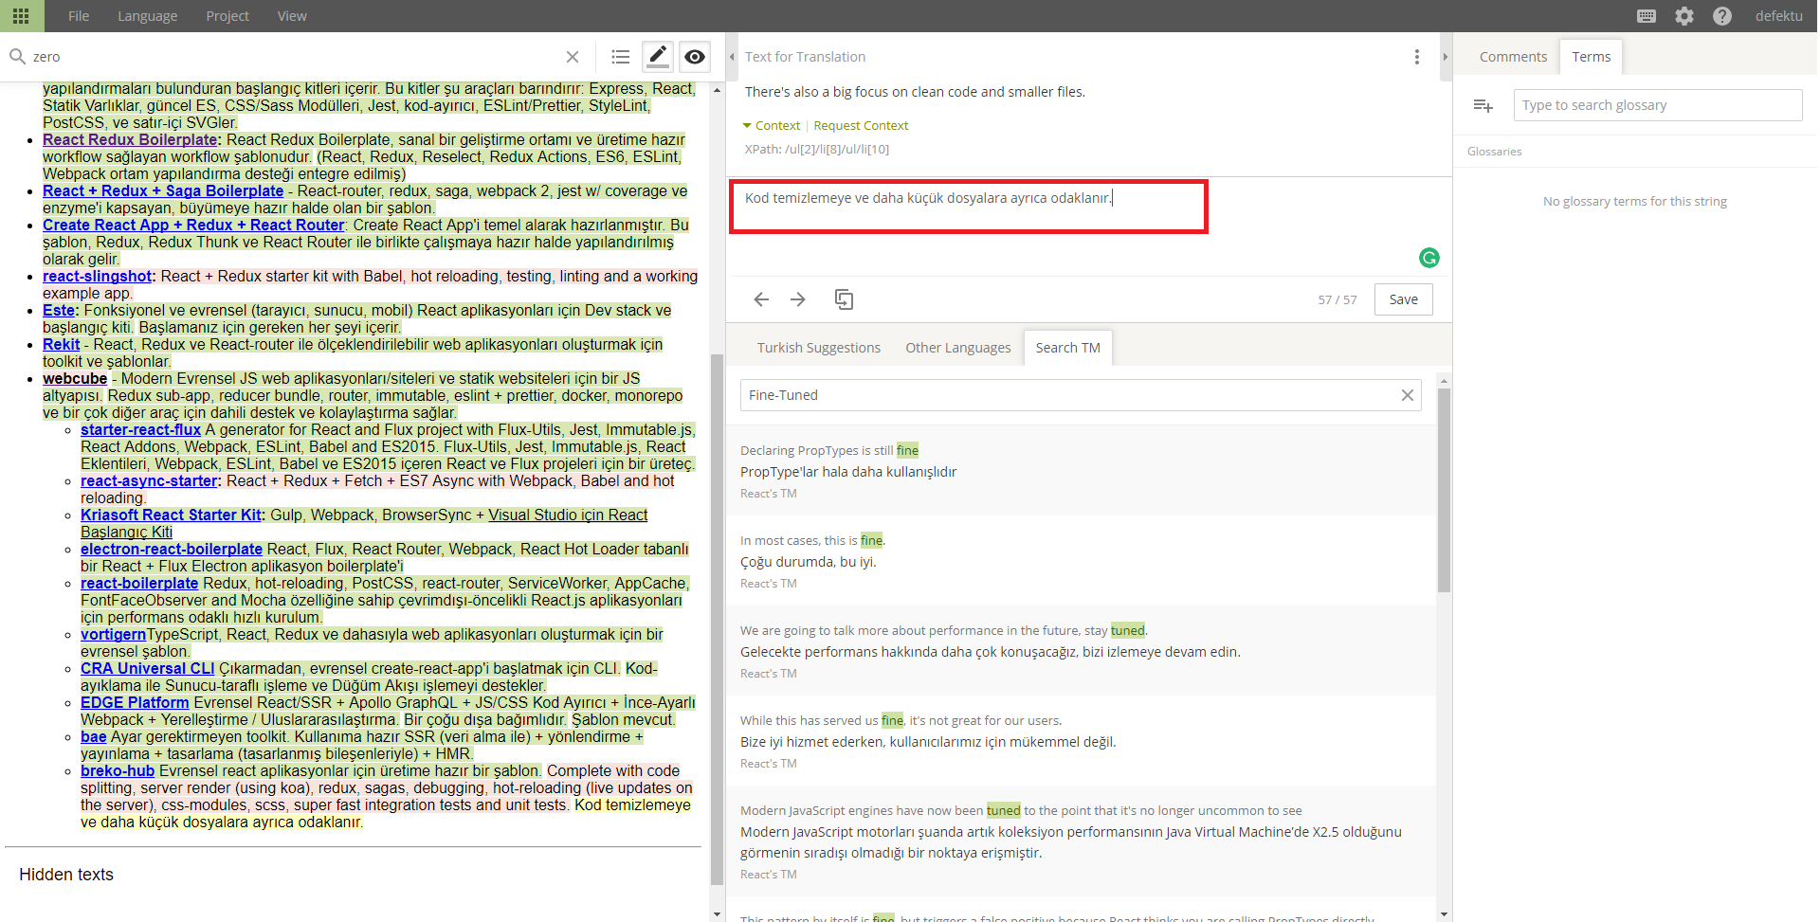1820x922 pixels.
Task: Clear the Fine-Tuned TM search
Action: [1408, 395]
